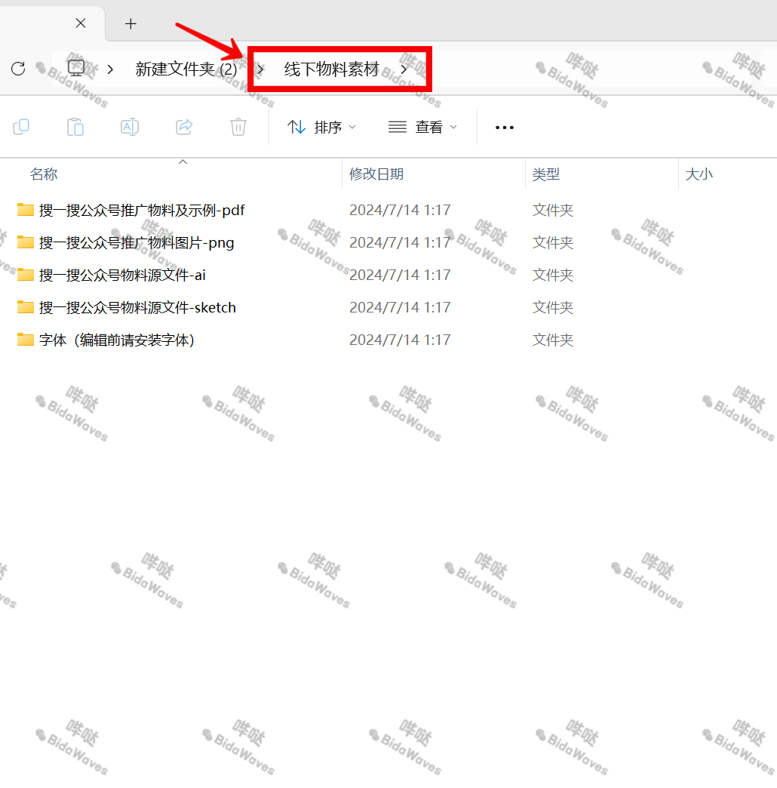Toggle sort order via the 名称 column arrow
The image size is (777, 788).
(183, 162)
